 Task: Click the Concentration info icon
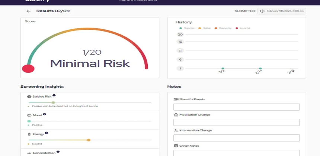pyautogui.click(x=58, y=152)
